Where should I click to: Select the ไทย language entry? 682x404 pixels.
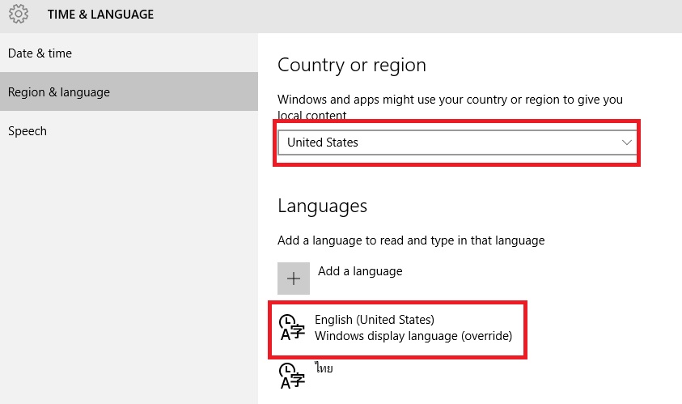point(324,368)
